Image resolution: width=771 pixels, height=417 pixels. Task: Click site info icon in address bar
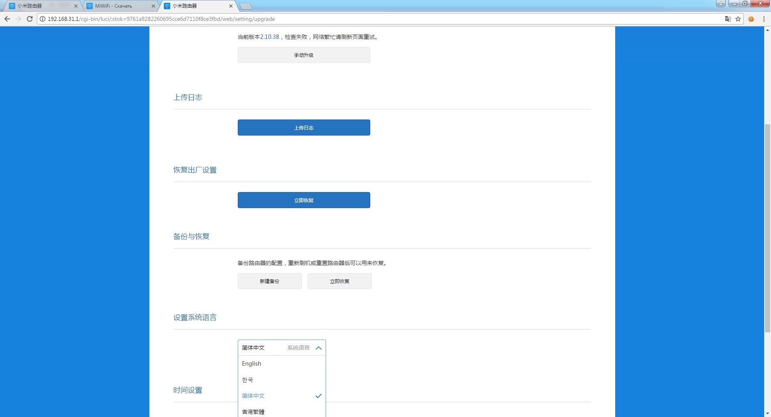point(43,19)
